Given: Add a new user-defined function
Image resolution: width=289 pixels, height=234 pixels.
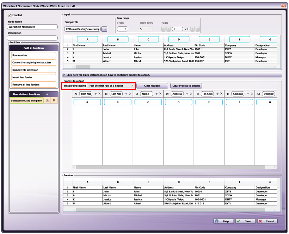Looking at the screenshot, I should (47, 94).
